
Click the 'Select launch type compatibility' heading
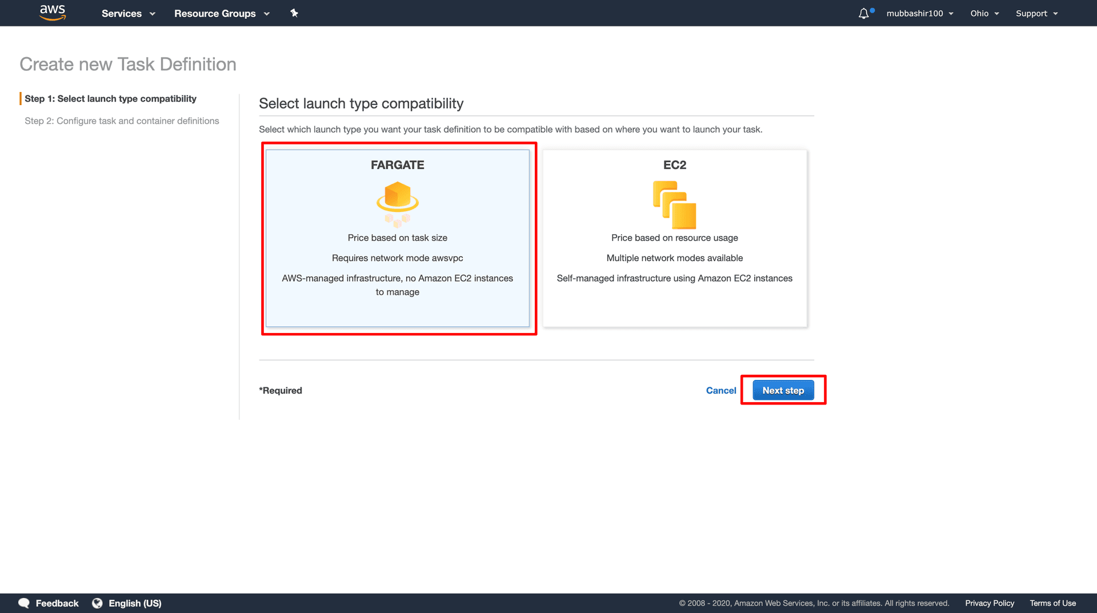(361, 103)
